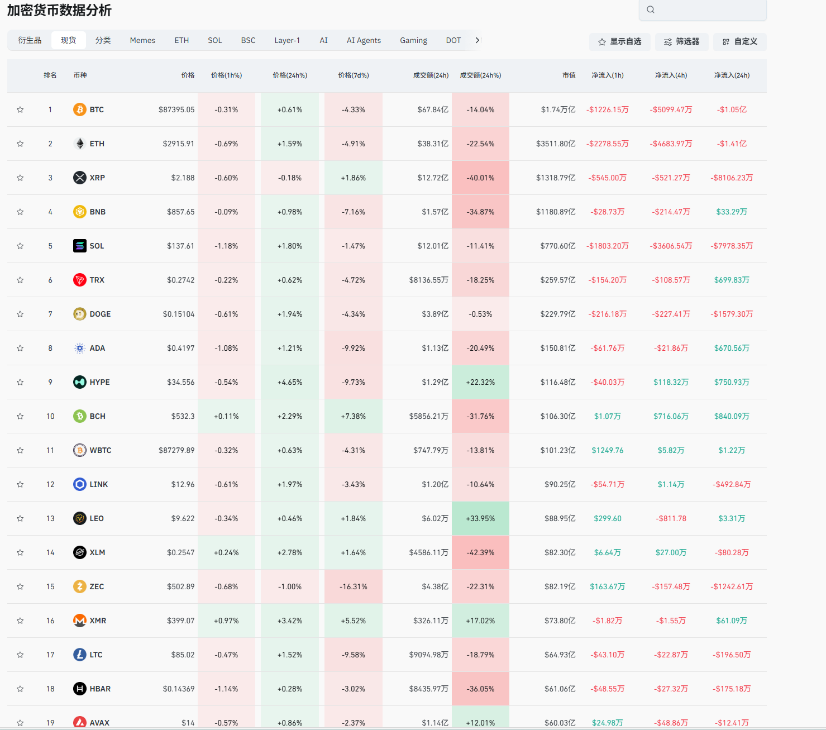Click the 显示自选 button
826x730 pixels.
tap(619, 42)
